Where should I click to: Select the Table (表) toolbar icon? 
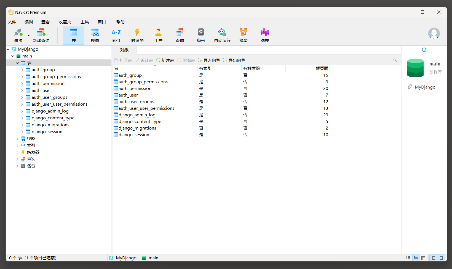pos(74,35)
